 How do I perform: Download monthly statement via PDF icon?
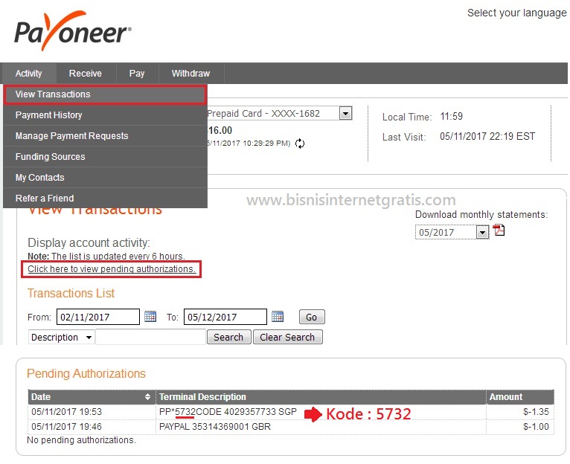click(499, 231)
